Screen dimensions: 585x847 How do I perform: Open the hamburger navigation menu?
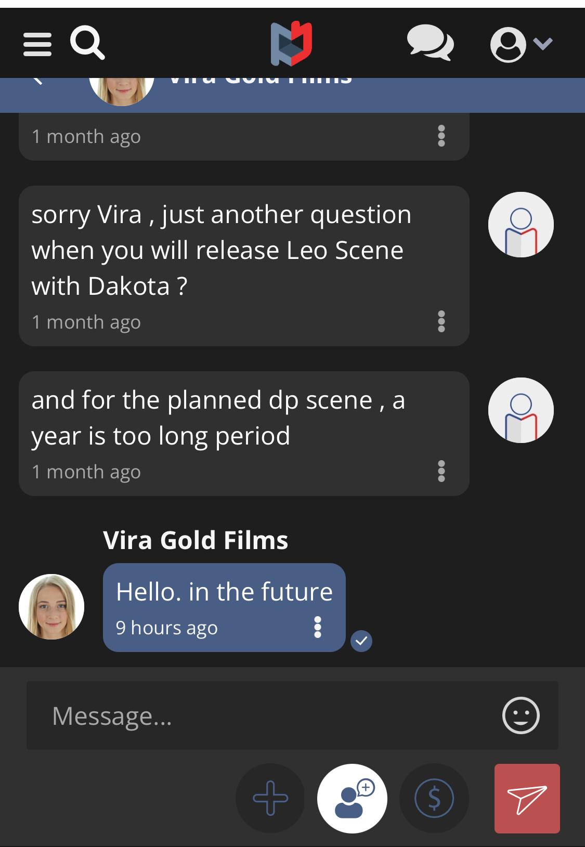pyautogui.click(x=37, y=44)
